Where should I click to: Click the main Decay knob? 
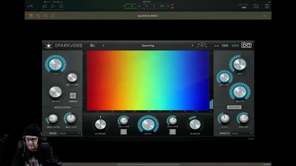tap(148, 124)
